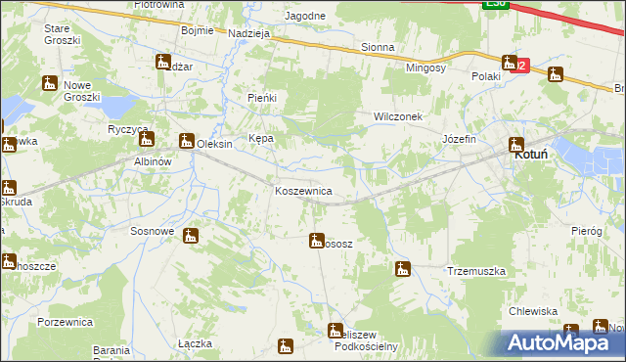The height and width of the screenshot is (362, 626).
Task: Click the Łączka village label
Action: 196,343
